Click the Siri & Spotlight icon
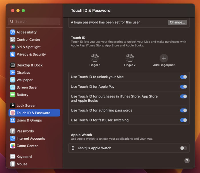 point(13,47)
